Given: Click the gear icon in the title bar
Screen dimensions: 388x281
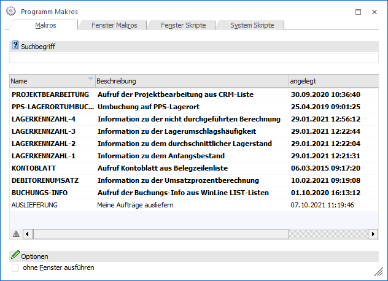Looking at the screenshot, I should (x=10, y=11).
